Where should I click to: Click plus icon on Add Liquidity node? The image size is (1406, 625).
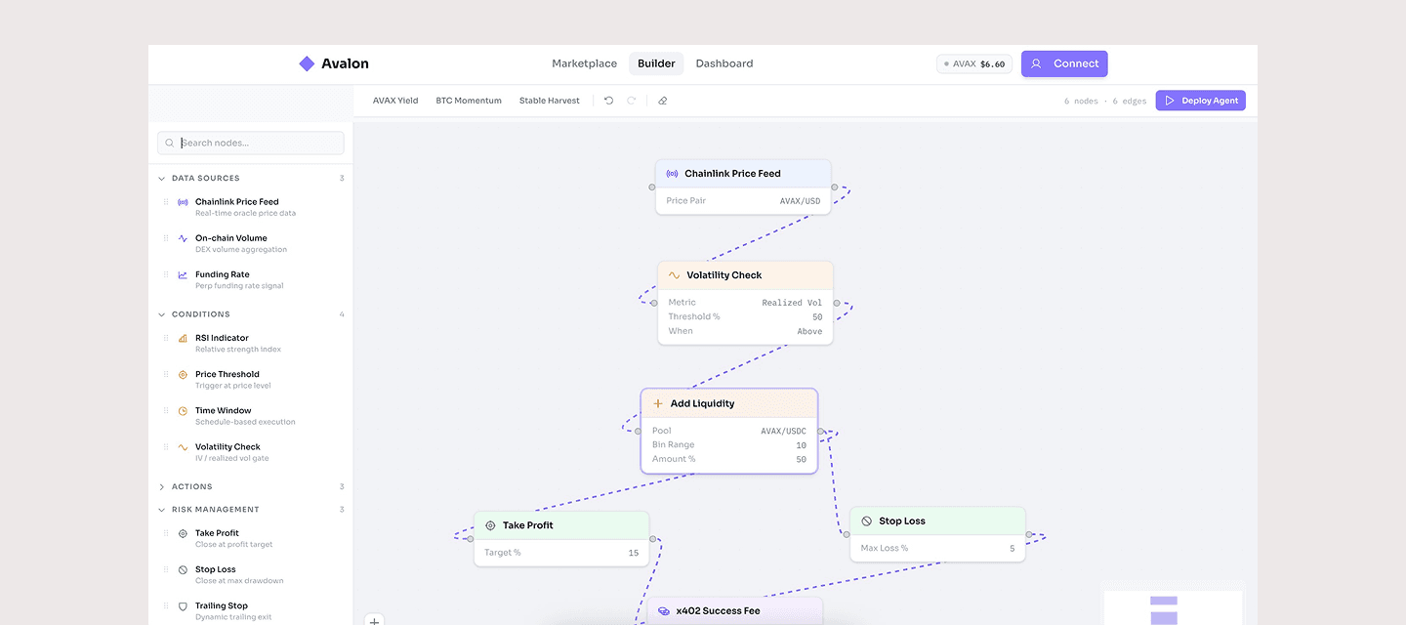click(658, 403)
